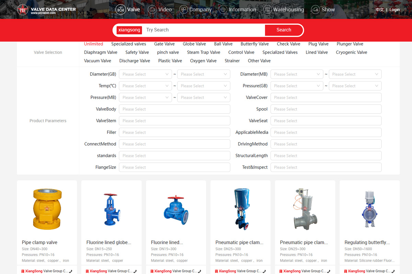Open the Fluorine lined globe valve thumbnail
The width and height of the screenshot is (412, 274).
pos(111,209)
